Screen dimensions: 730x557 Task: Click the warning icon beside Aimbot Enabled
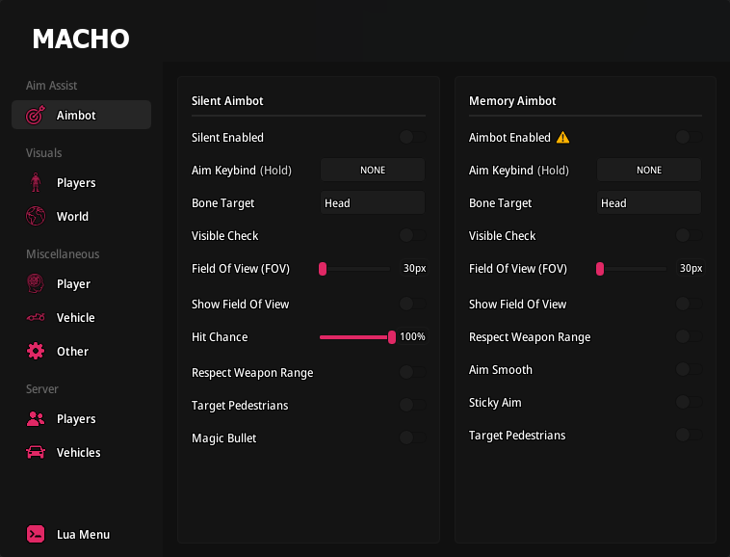[563, 138]
